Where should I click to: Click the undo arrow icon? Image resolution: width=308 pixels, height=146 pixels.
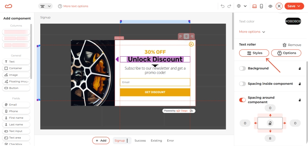click(x=223, y=6)
